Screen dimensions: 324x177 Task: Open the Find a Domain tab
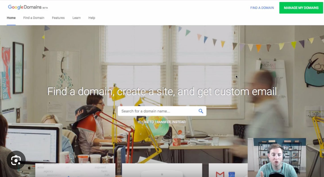[34, 18]
